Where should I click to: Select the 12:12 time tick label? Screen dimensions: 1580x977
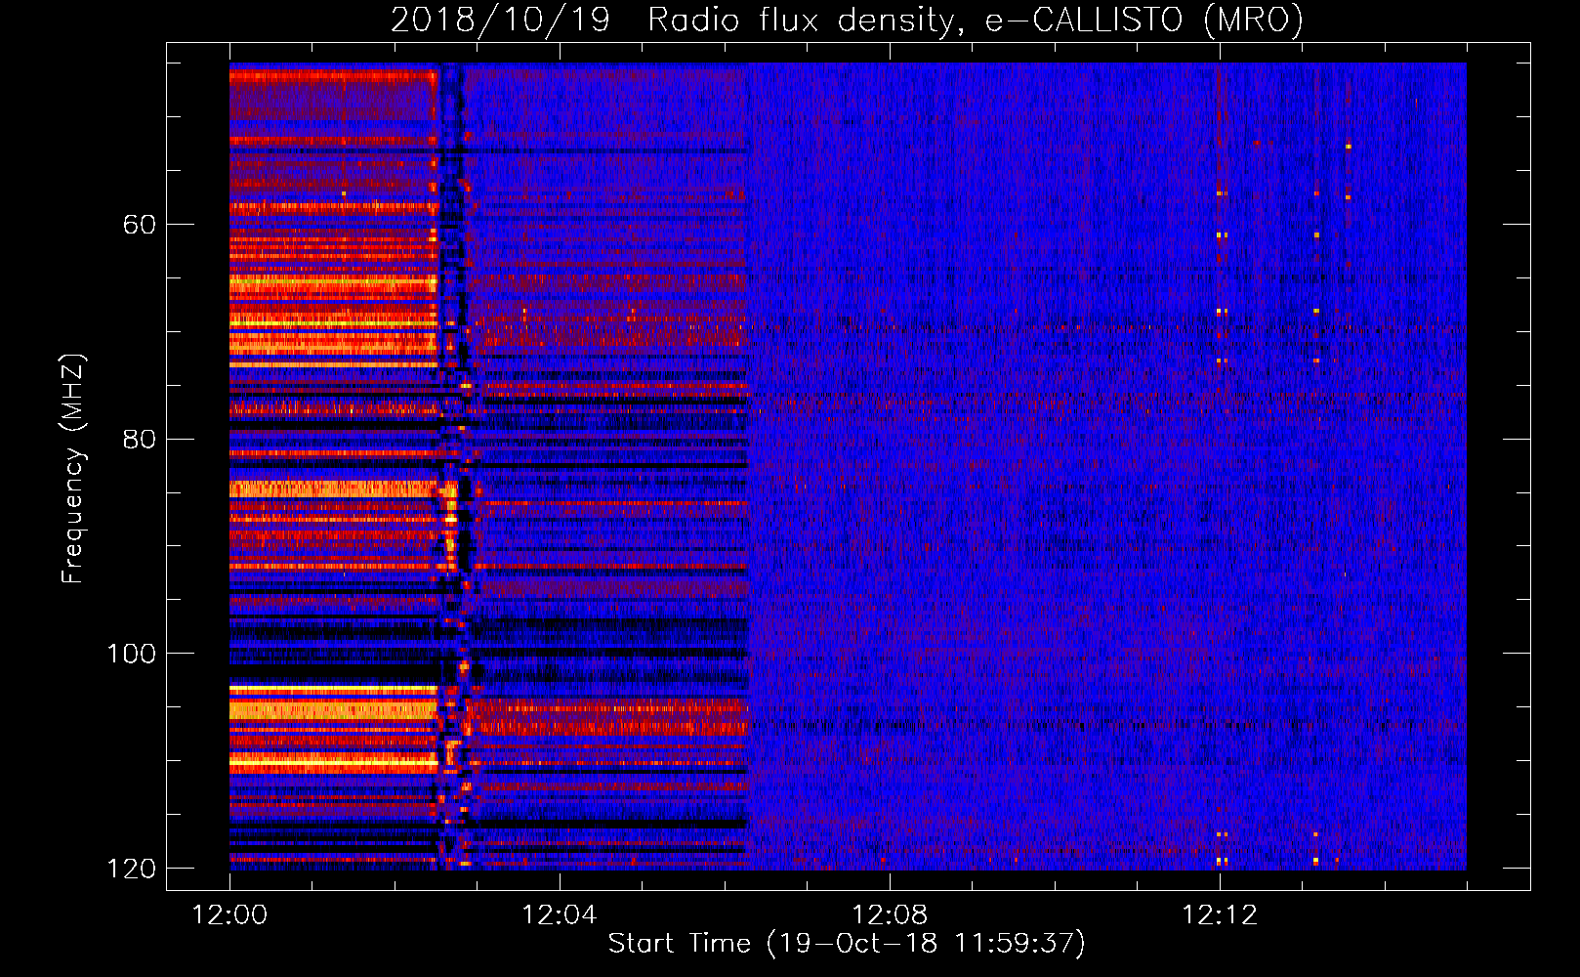1219,914
